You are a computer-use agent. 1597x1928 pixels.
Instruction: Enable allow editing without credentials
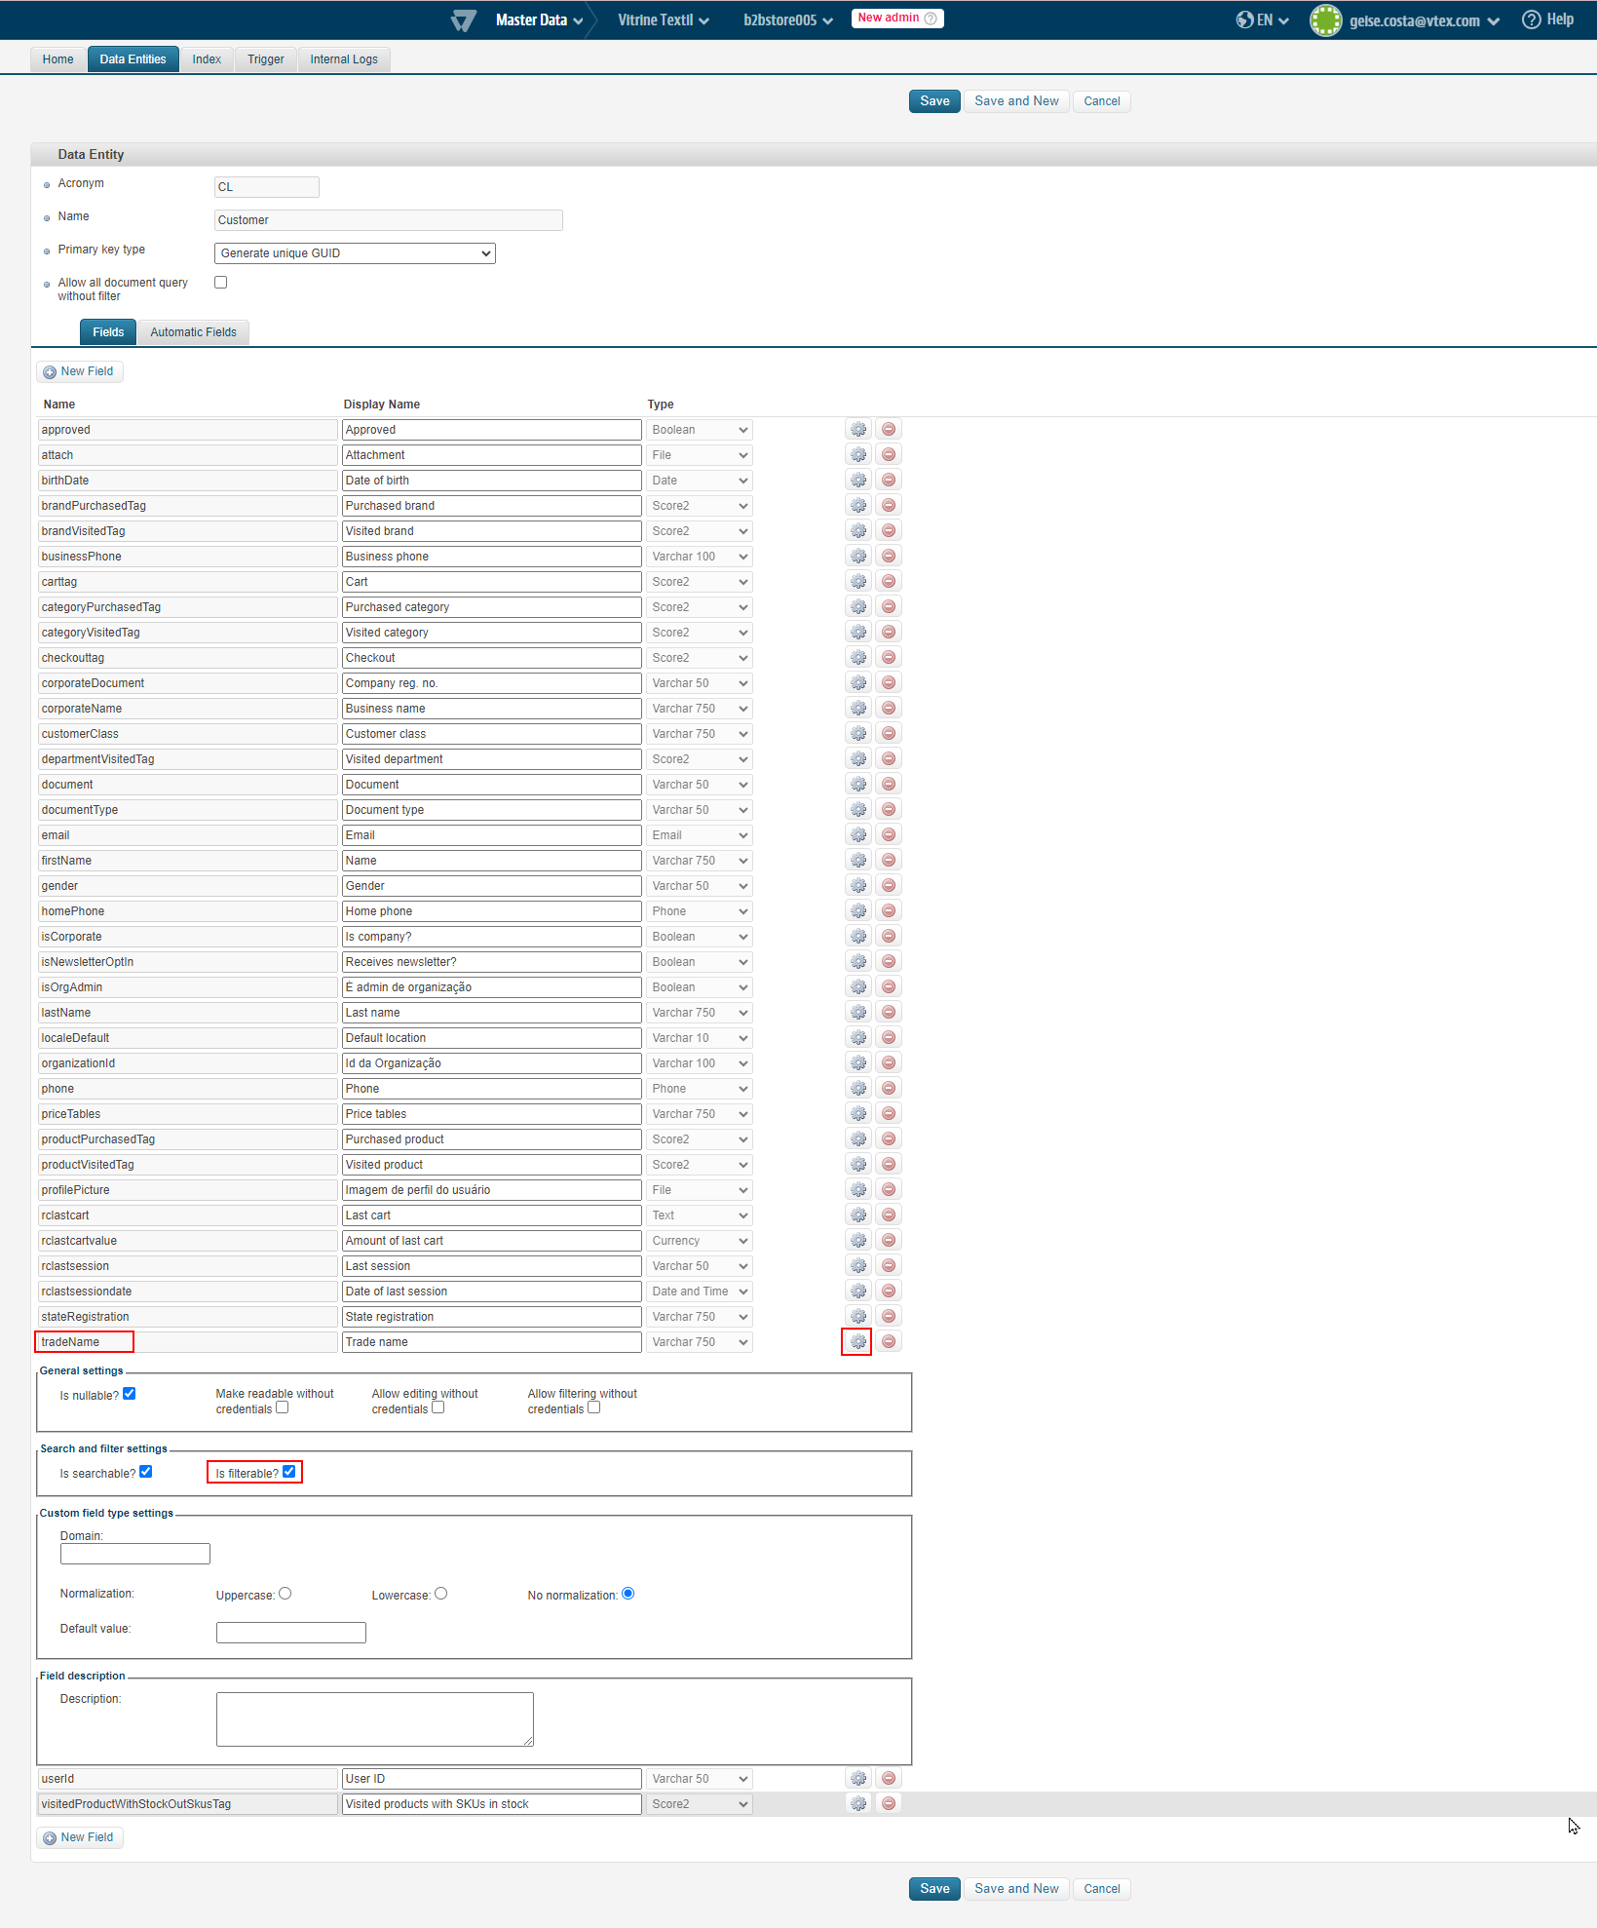tap(438, 1407)
